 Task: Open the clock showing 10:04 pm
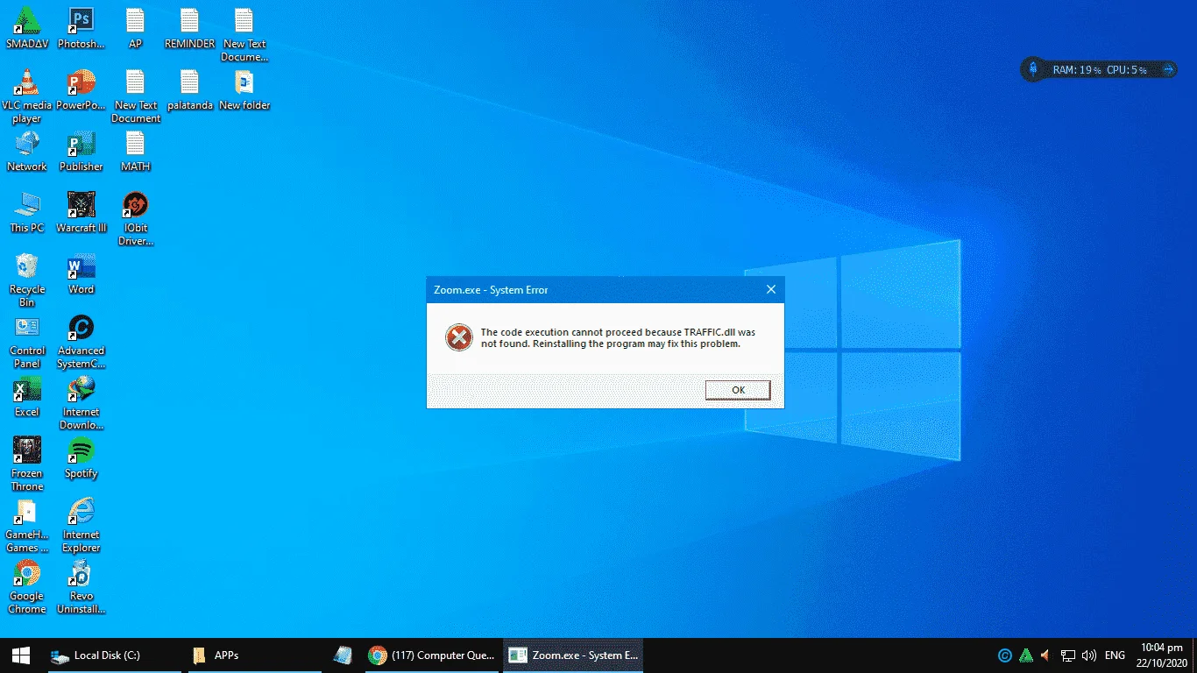pos(1162,655)
